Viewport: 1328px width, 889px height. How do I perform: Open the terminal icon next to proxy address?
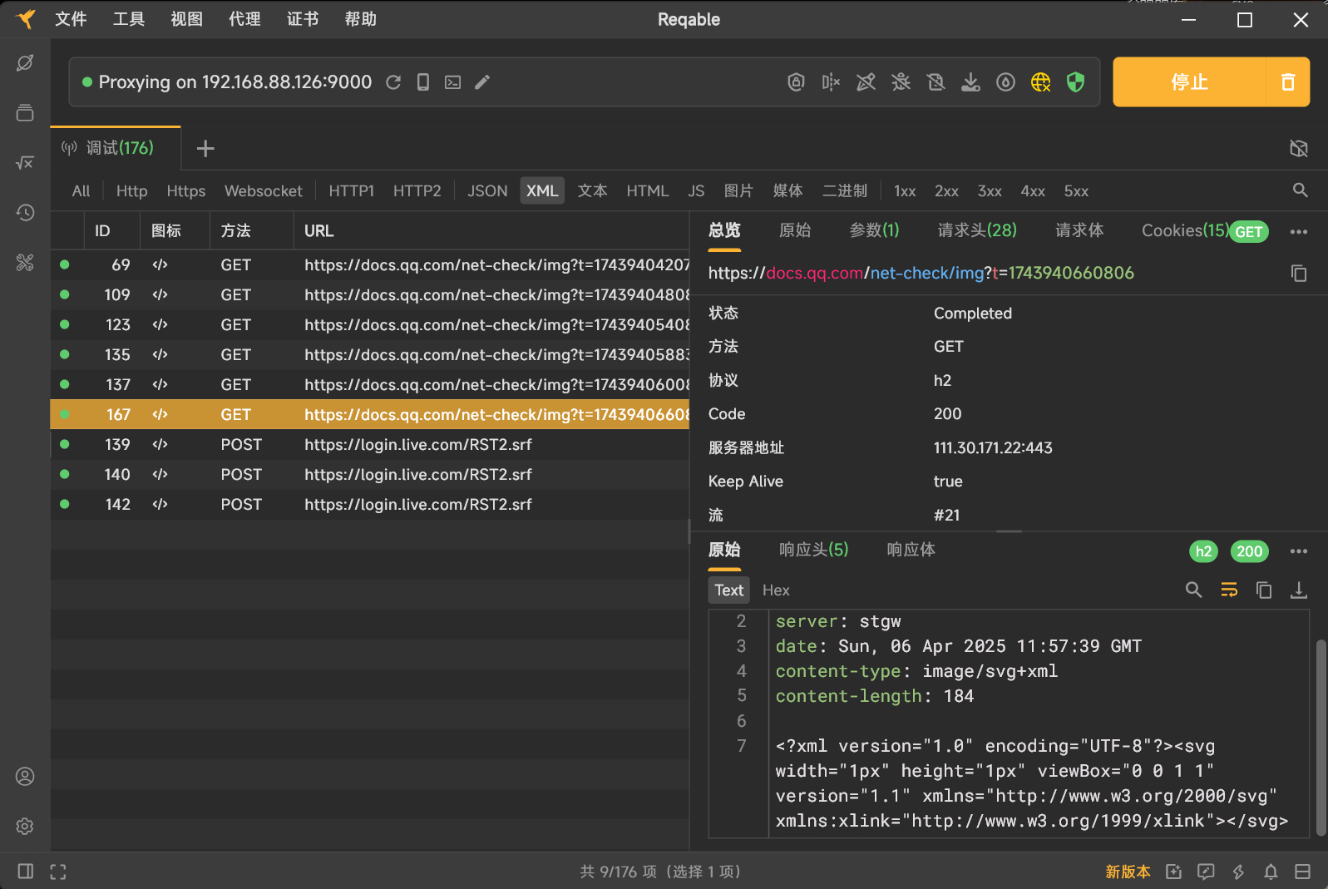[452, 81]
